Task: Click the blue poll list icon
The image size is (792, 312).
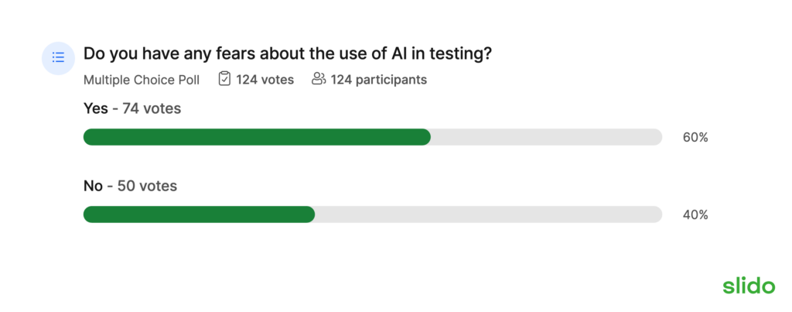Action: click(57, 57)
